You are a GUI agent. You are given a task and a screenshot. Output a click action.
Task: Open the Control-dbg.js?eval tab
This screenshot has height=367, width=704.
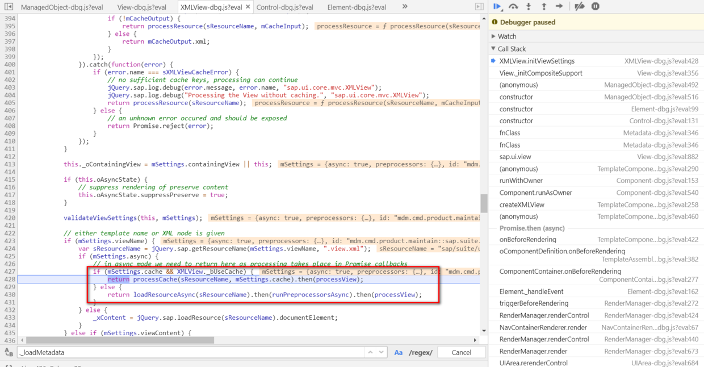pyautogui.click(x=284, y=7)
